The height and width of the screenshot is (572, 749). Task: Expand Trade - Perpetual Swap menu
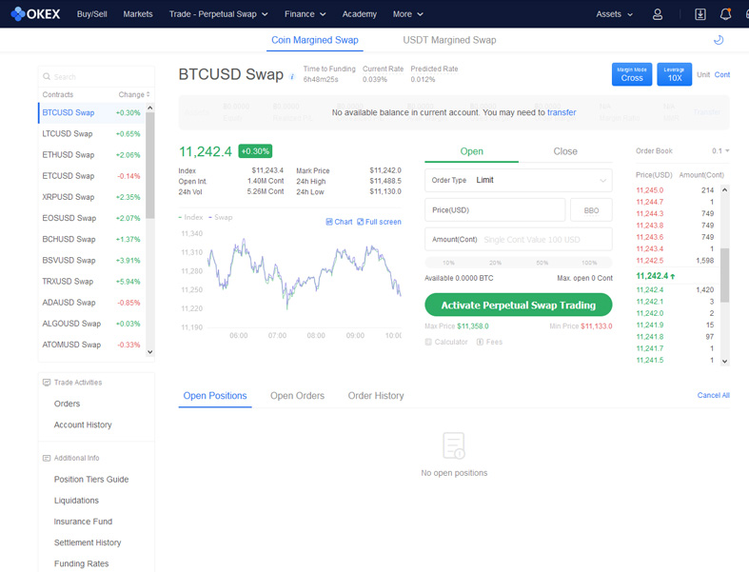(218, 14)
